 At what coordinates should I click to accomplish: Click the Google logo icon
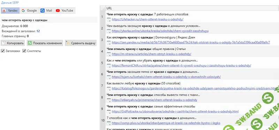tap(23, 11)
